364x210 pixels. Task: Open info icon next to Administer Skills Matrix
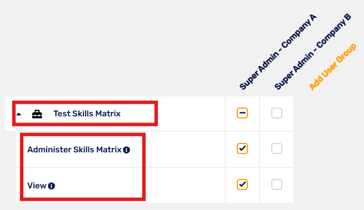pyautogui.click(x=127, y=150)
